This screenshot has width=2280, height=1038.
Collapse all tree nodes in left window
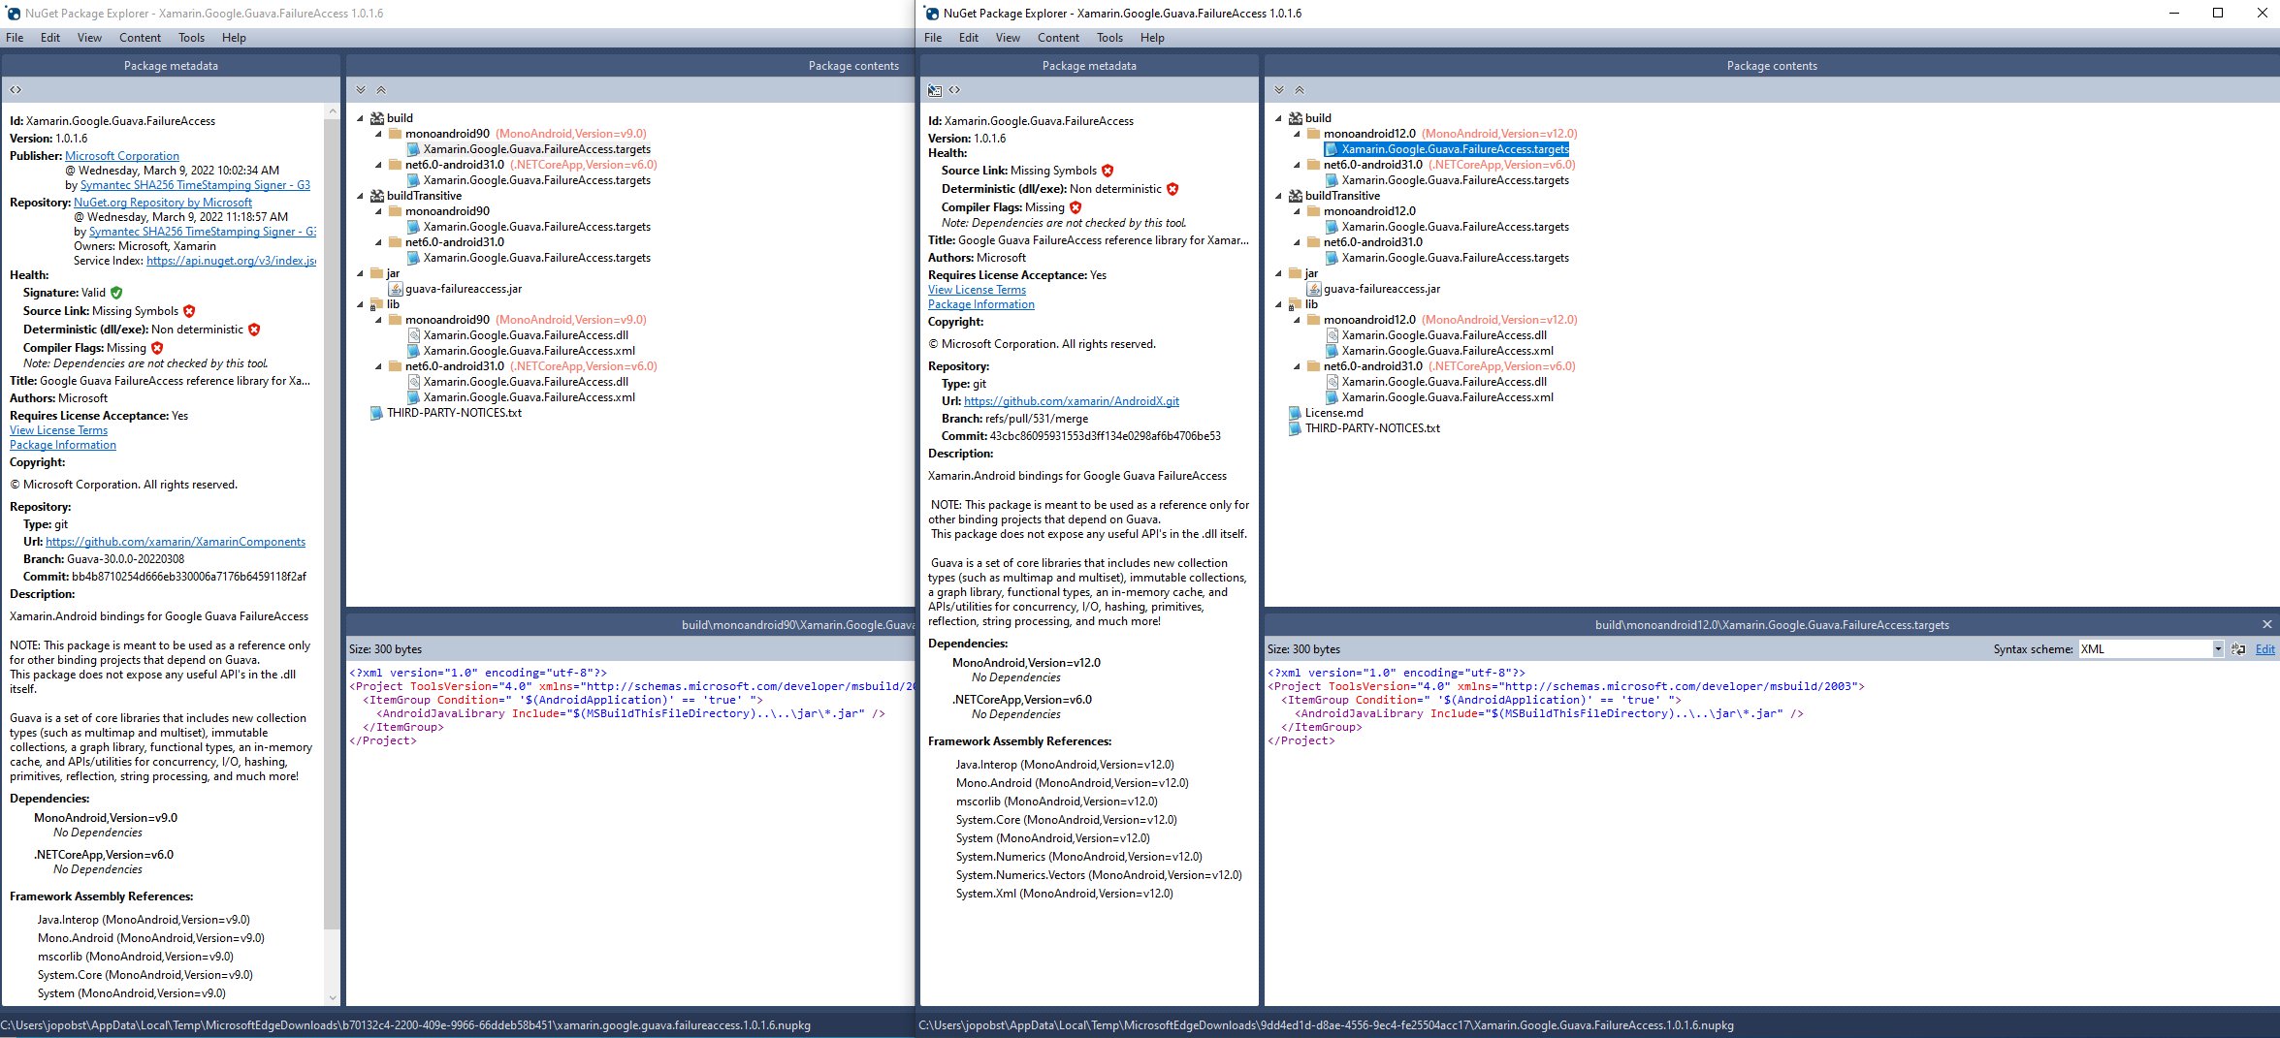(x=381, y=90)
